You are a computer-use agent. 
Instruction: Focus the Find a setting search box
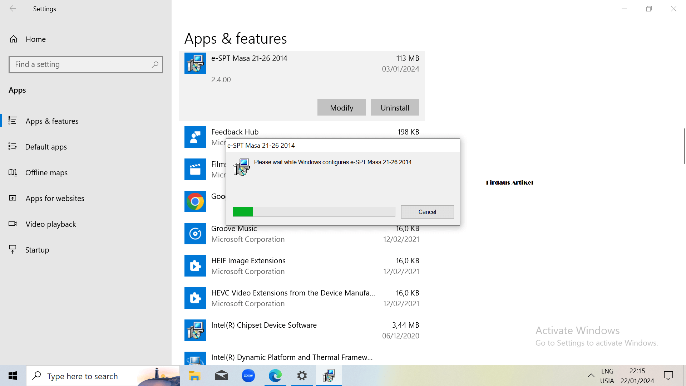(x=86, y=64)
